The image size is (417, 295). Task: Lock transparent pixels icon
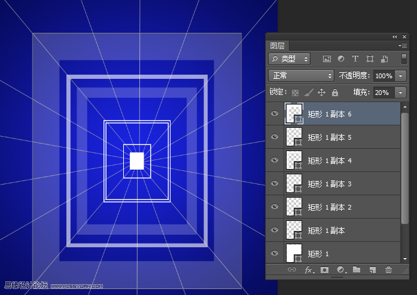295,93
